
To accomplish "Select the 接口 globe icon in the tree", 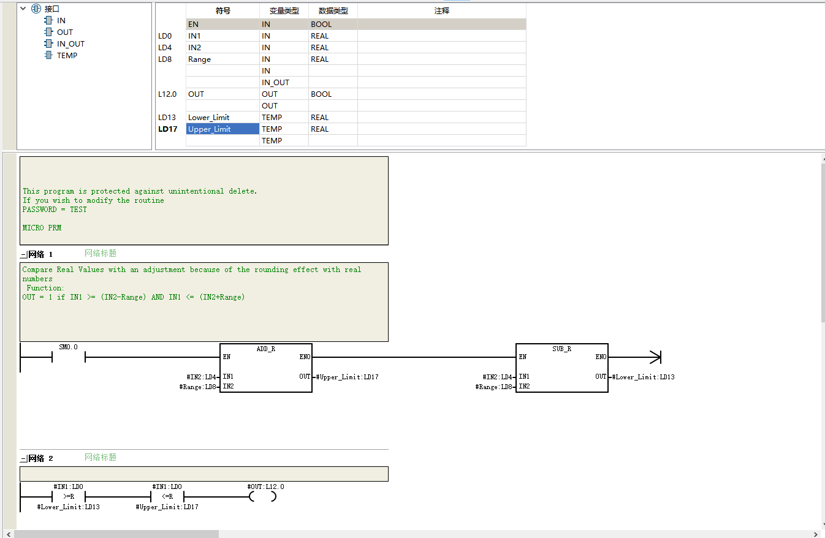I will pos(36,9).
